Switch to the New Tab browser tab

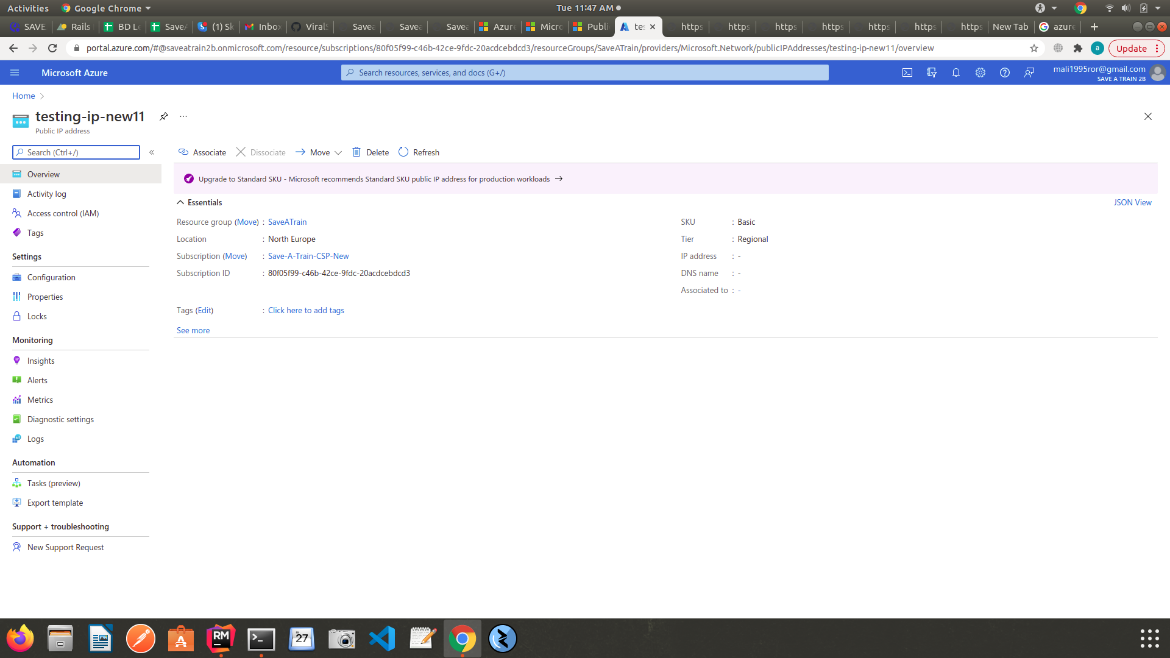1010,27
